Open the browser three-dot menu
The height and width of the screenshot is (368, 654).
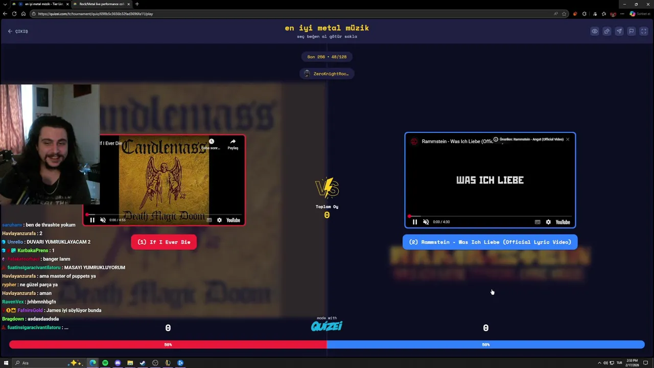622,14
